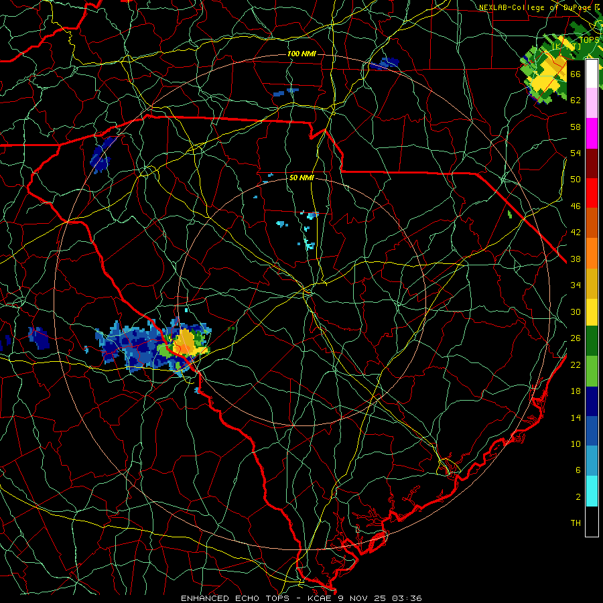This screenshot has width=603, height=603.
Task: Click the dark orange legend swatch
Action: pos(592,223)
